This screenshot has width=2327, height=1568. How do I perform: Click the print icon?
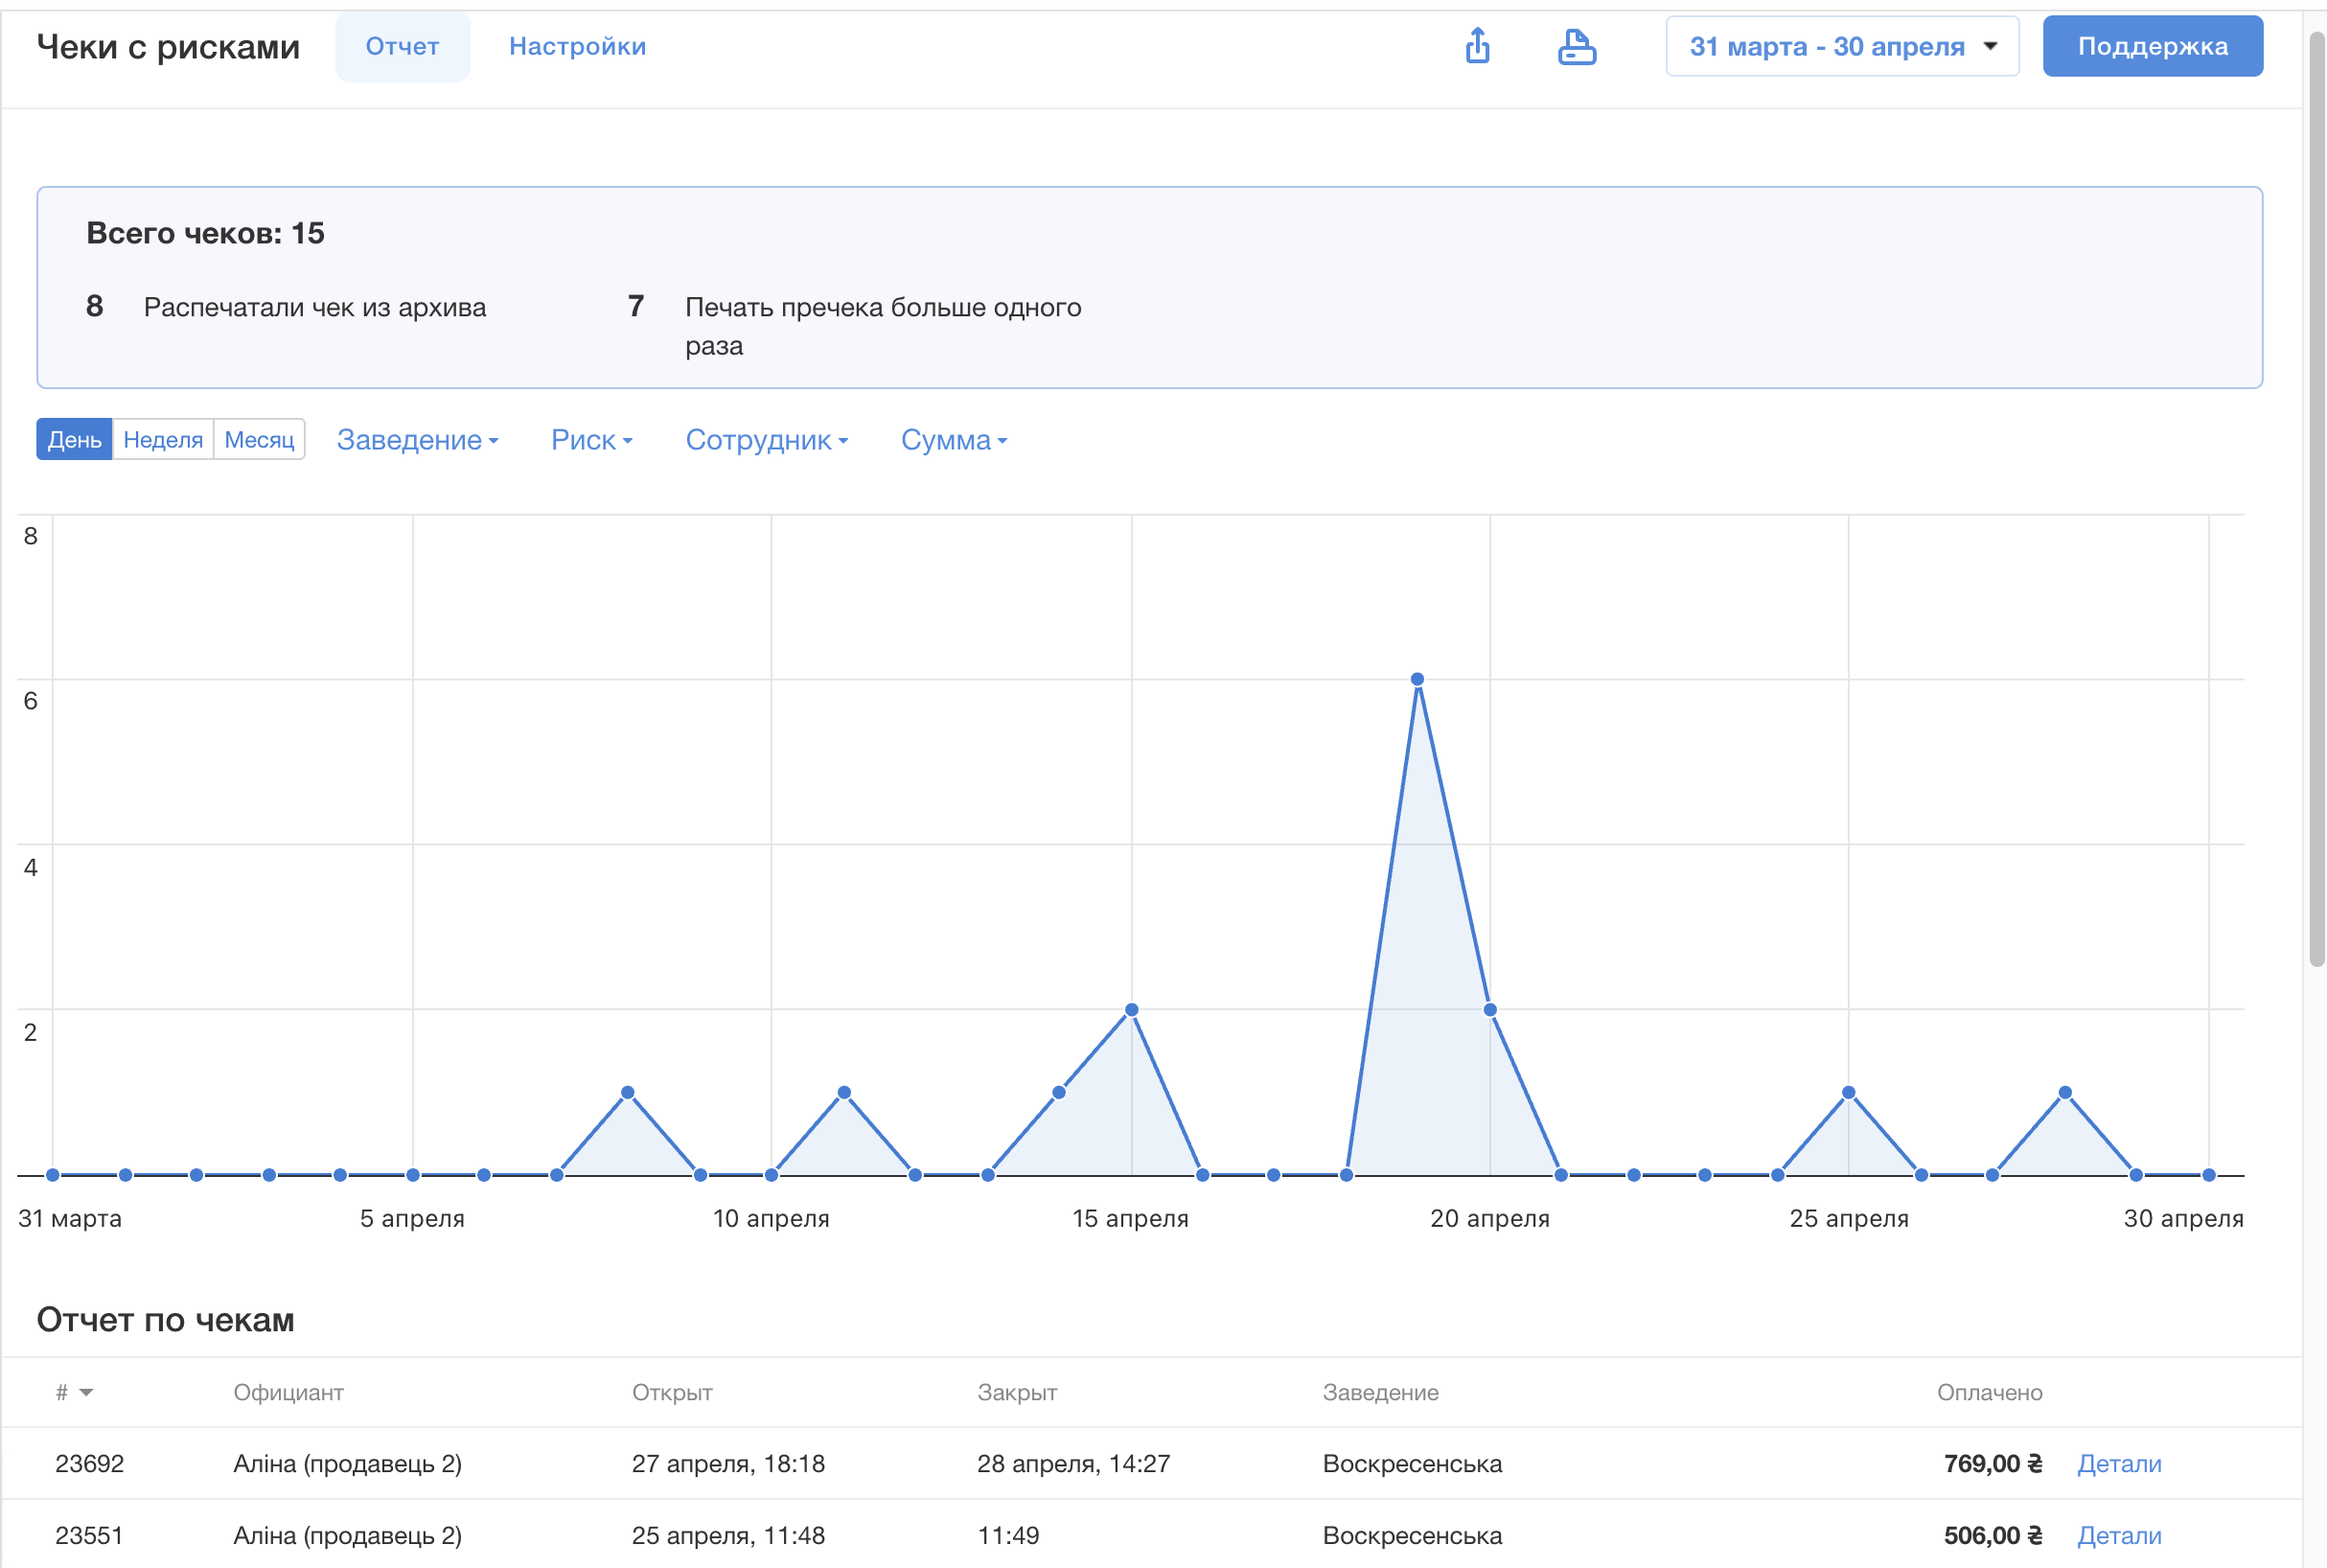(1577, 46)
